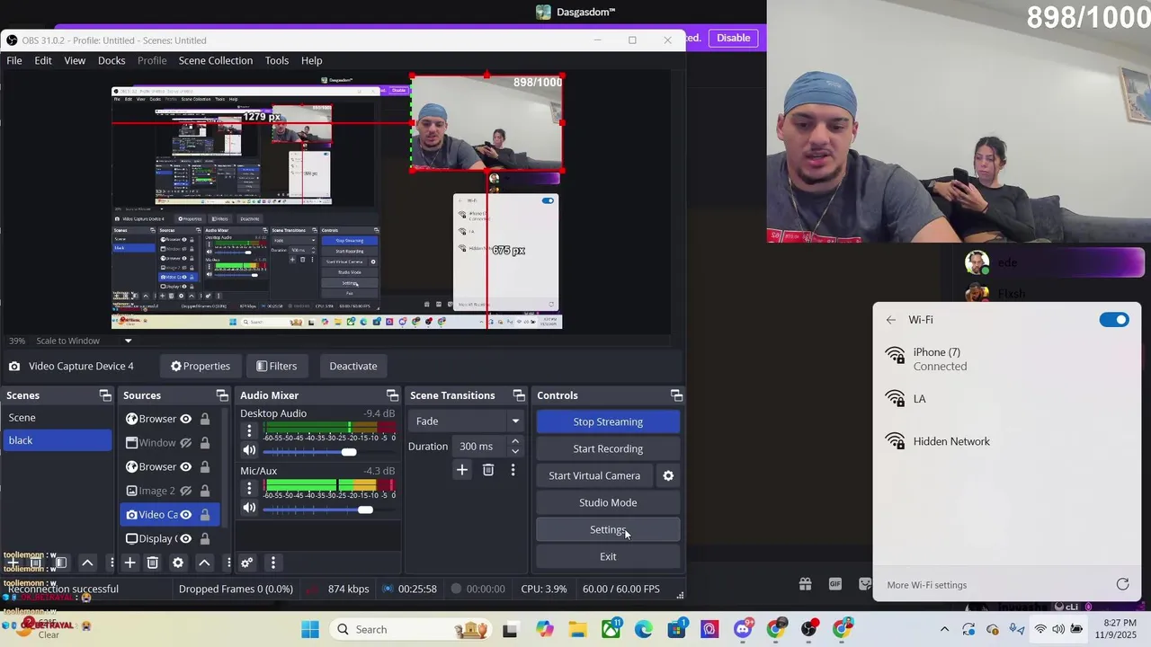Lock the Window source
Screen dimensions: 1151x647
[x=205, y=443]
